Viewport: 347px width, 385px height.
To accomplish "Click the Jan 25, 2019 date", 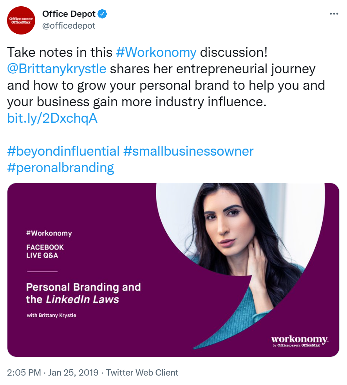I will (73, 372).
